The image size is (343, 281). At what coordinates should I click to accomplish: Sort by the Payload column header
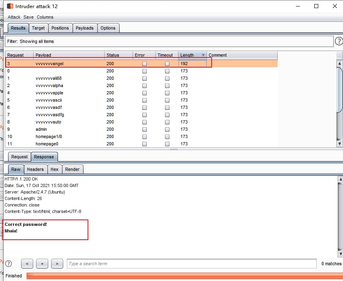(x=69, y=55)
